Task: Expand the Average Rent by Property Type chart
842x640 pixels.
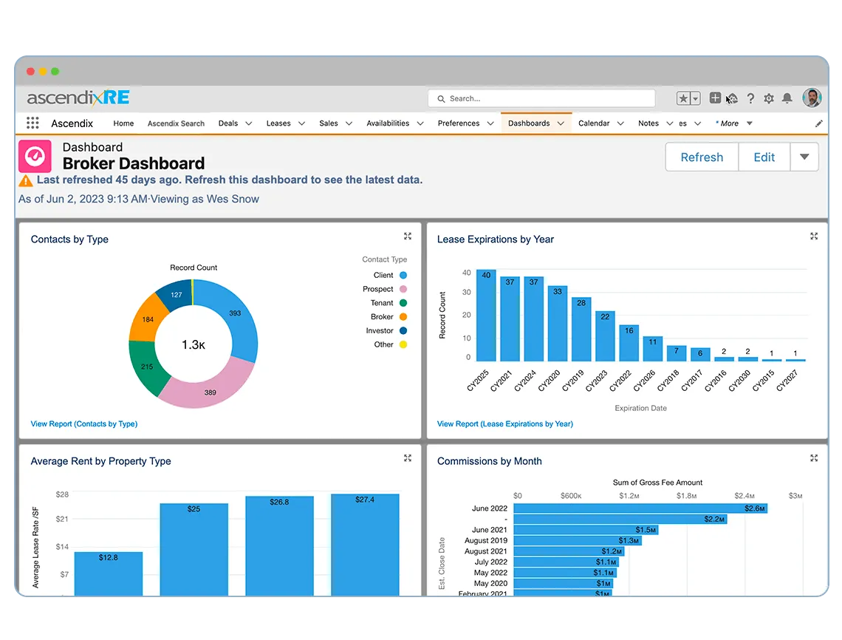Action: tap(408, 458)
